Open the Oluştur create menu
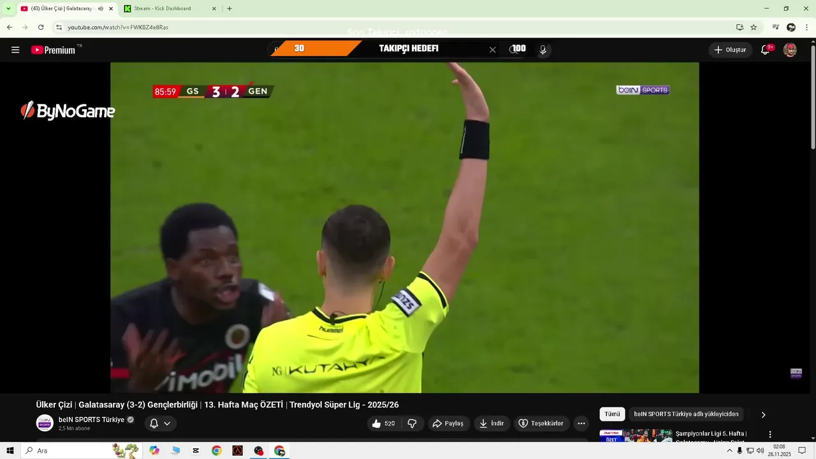Image resolution: width=816 pixels, height=459 pixels. point(731,50)
